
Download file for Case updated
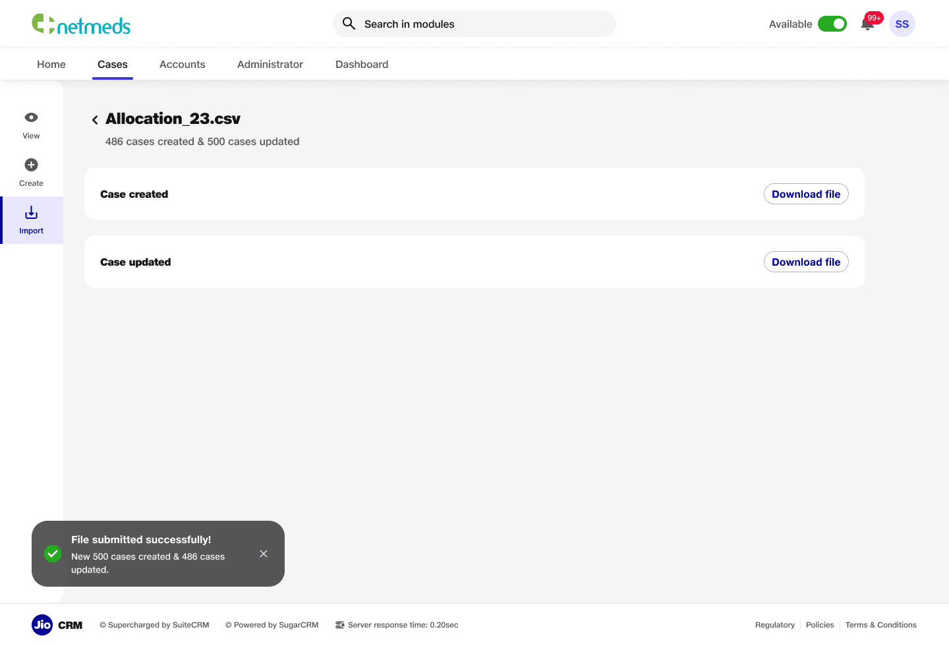pos(806,262)
